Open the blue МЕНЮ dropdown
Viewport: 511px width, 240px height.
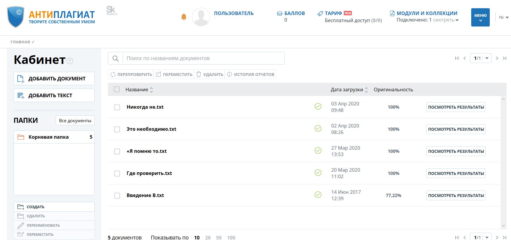pos(480,17)
